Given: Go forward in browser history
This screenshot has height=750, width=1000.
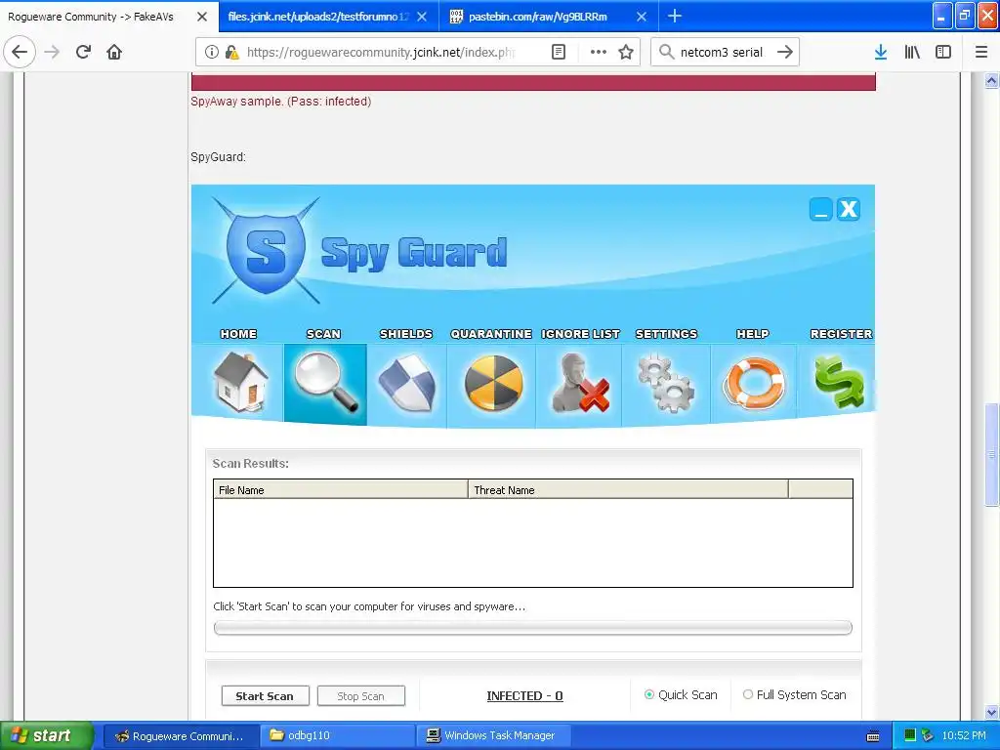Looking at the screenshot, I should pyautogui.click(x=53, y=52).
